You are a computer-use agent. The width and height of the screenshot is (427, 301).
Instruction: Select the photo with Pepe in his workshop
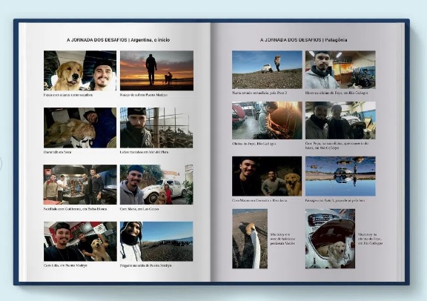click(340, 120)
